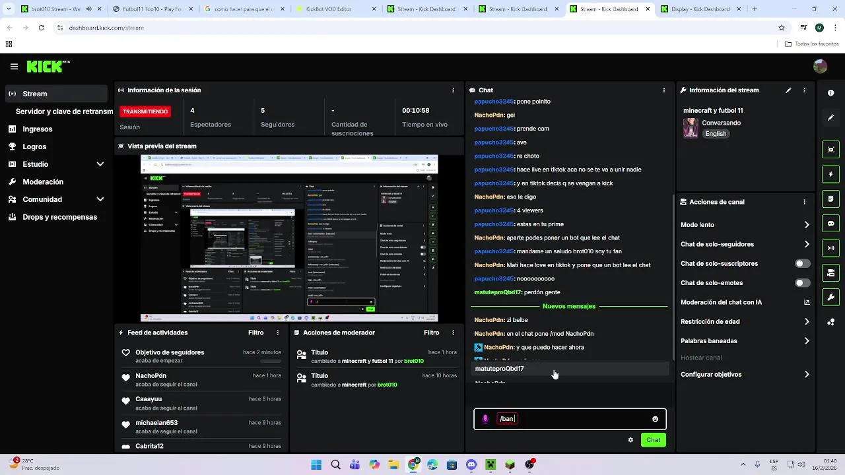845x475 pixels.
Task: Click the info icon in right sidebar
Action: 830,93
